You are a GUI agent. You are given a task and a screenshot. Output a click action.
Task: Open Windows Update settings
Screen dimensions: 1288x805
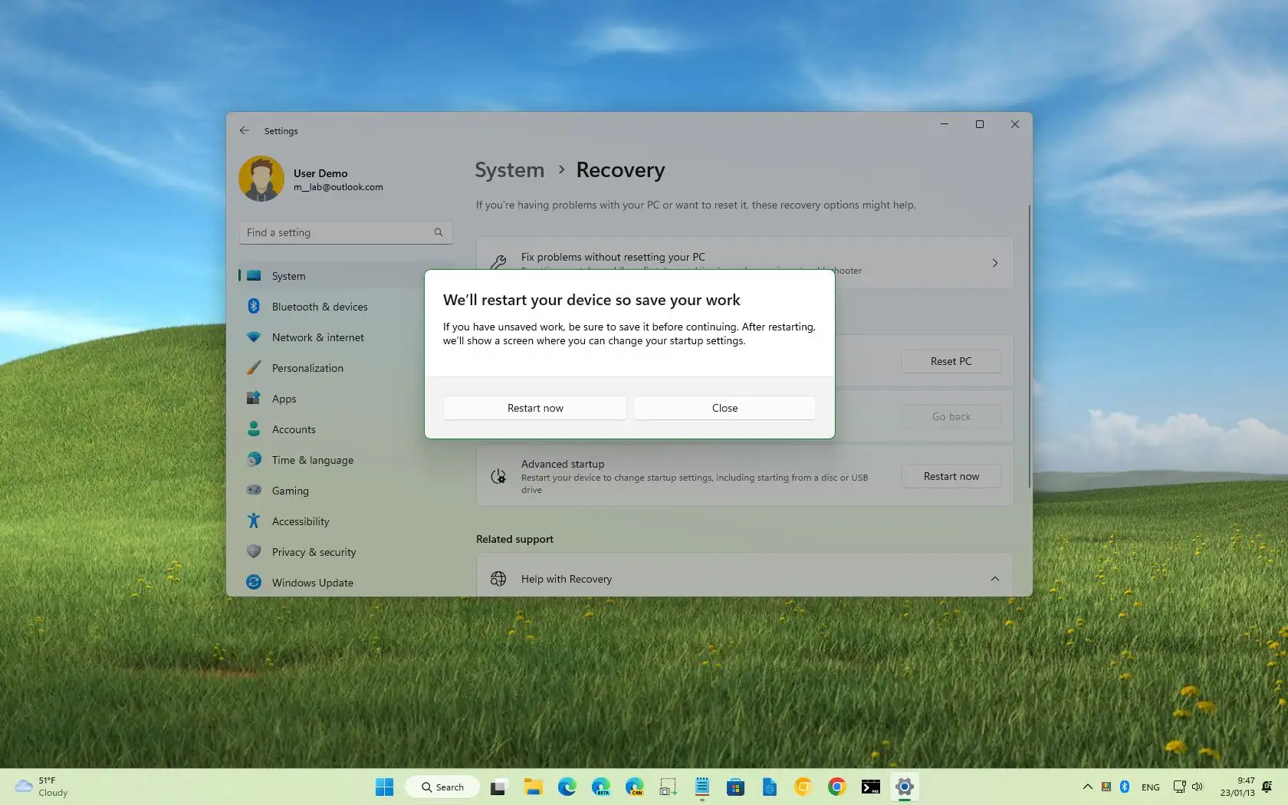pyautogui.click(x=312, y=583)
